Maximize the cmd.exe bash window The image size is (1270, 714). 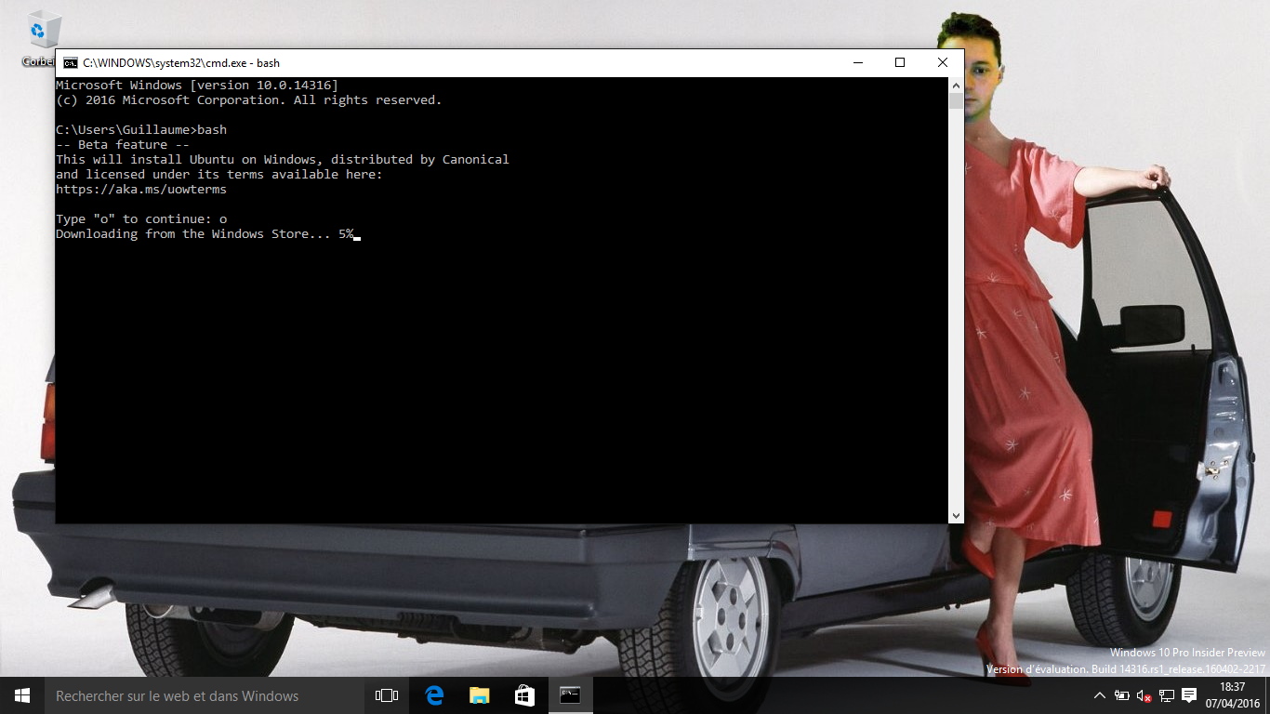(x=900, y=62)
